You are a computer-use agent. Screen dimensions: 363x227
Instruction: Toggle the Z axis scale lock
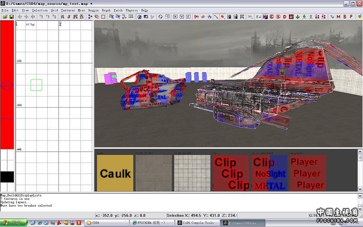[188, 17]
